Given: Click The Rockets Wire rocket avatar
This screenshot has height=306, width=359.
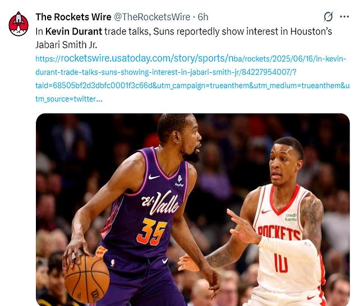Looking at the screenshot, I should (x=19, y=24).
